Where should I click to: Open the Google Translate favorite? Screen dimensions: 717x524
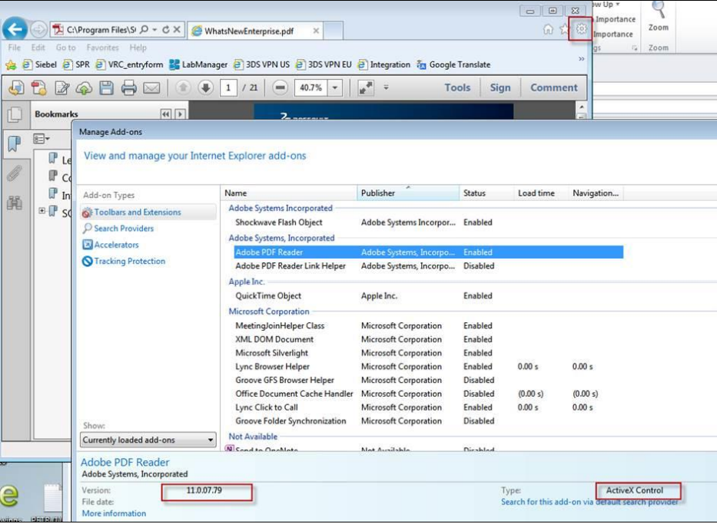(x=453, y=64)
